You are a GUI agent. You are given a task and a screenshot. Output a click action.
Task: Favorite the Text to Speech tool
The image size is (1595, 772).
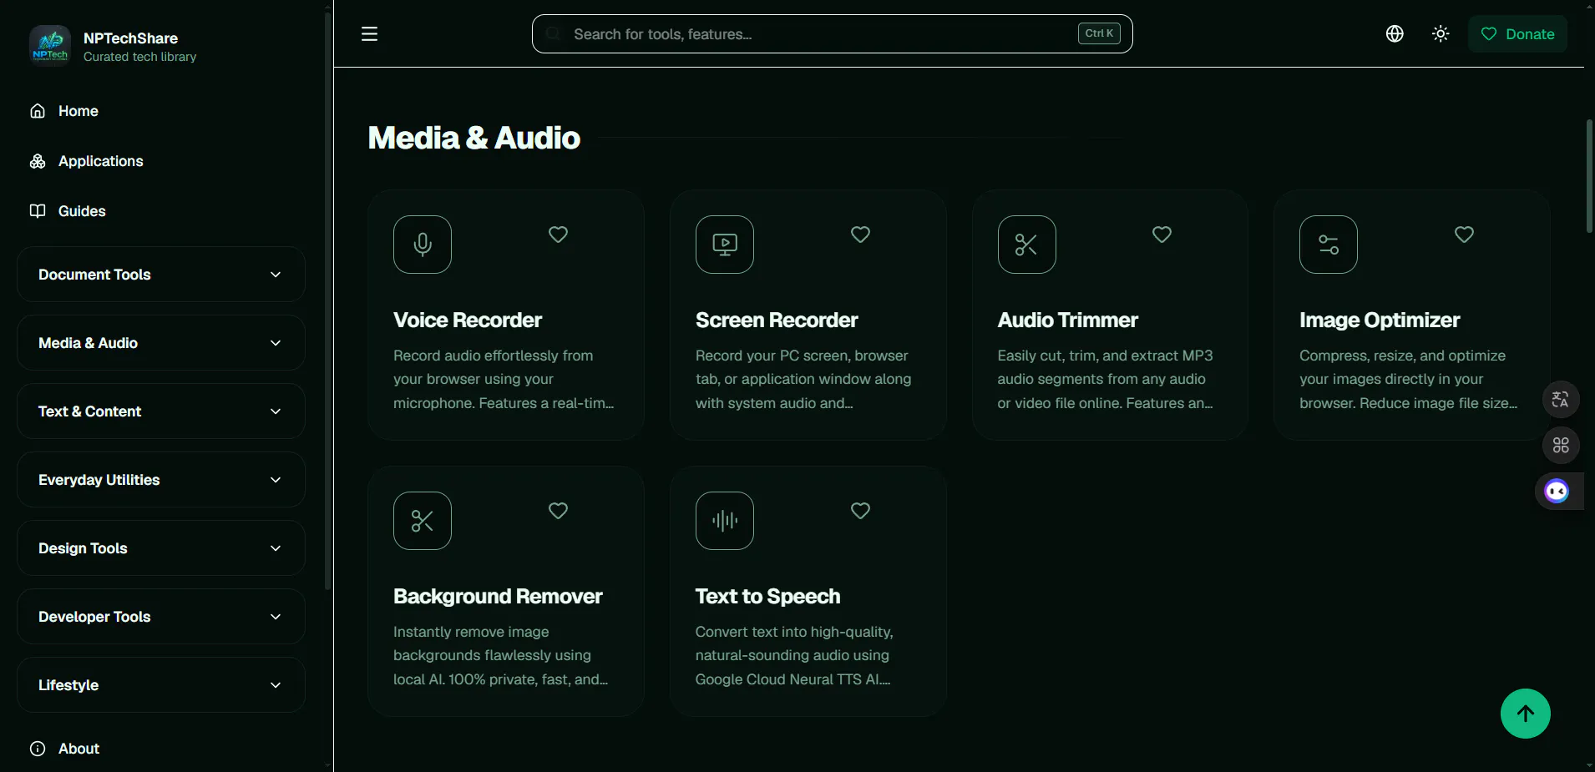(860, 511)
